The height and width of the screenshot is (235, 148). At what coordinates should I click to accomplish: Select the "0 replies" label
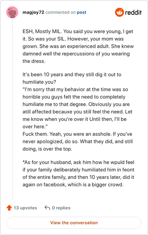61,208
